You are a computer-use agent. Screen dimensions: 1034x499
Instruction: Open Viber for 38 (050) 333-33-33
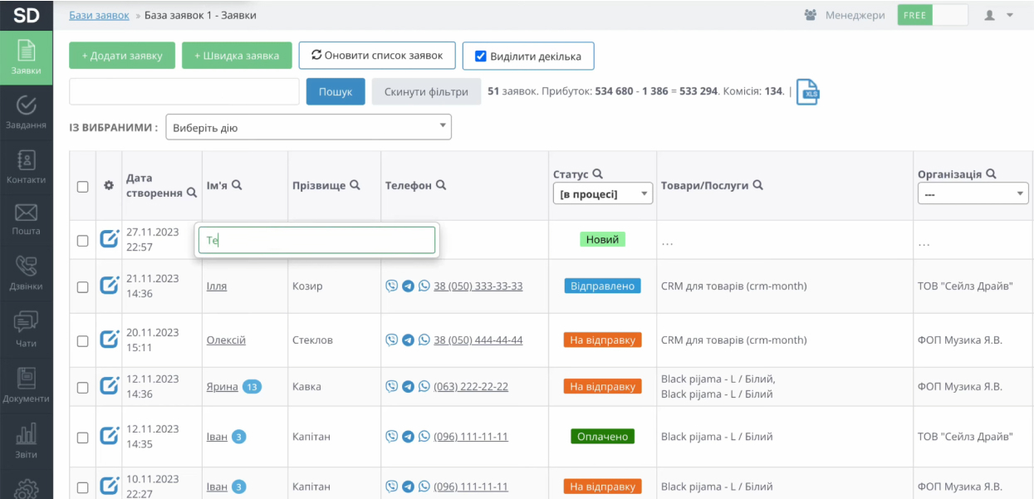pyautogui.click(x=392, y=286)
